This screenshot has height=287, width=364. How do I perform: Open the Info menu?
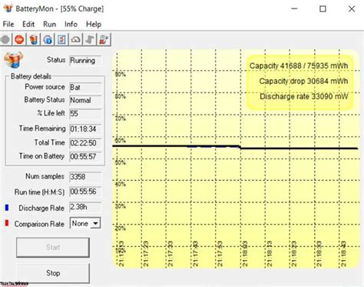tap(71, 25)
